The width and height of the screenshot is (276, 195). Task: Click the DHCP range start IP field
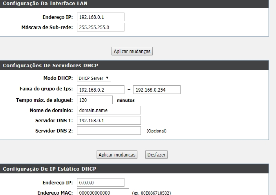tap(101, 90)
